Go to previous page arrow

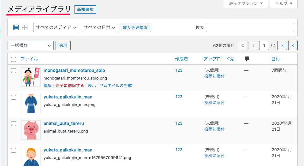click(x=253, y=45)
